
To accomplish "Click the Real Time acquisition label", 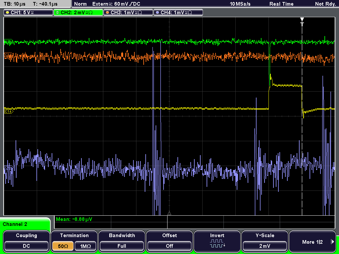I will click(281, 4).
